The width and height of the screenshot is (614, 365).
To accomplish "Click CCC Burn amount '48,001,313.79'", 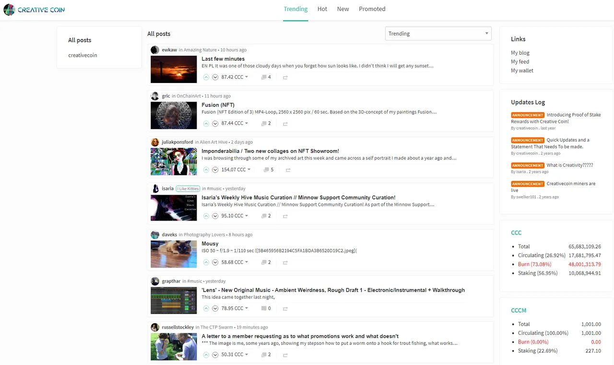I will click(x=585, y=264).
